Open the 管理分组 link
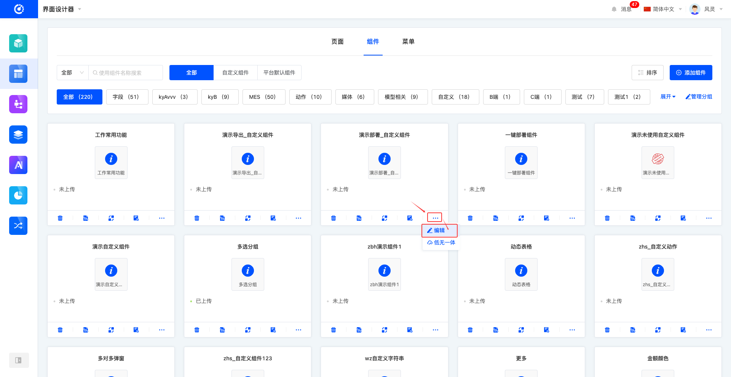 (699, 97)
